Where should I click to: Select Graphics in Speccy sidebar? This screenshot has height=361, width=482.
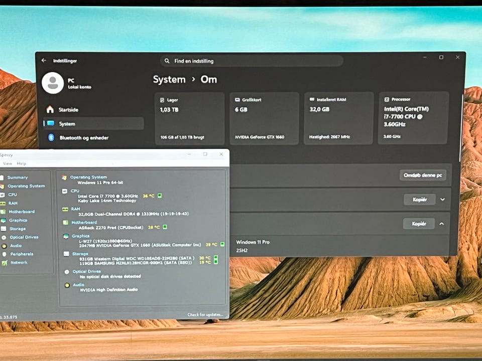(x=18, y=220)
